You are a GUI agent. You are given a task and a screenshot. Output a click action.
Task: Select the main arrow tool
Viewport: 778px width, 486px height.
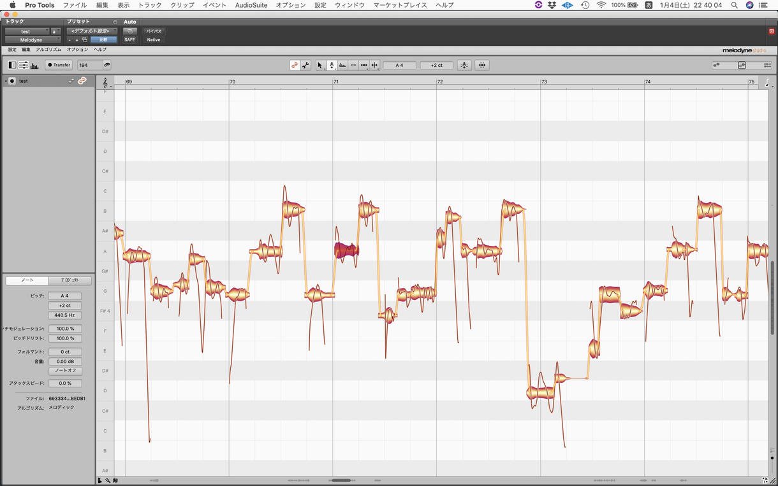pyautogui.click(x=320, y=65)
